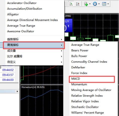
Task: Expand the 比尔 威廉姆 submenu
Action: pyautogui.click(x=34, y=56)
